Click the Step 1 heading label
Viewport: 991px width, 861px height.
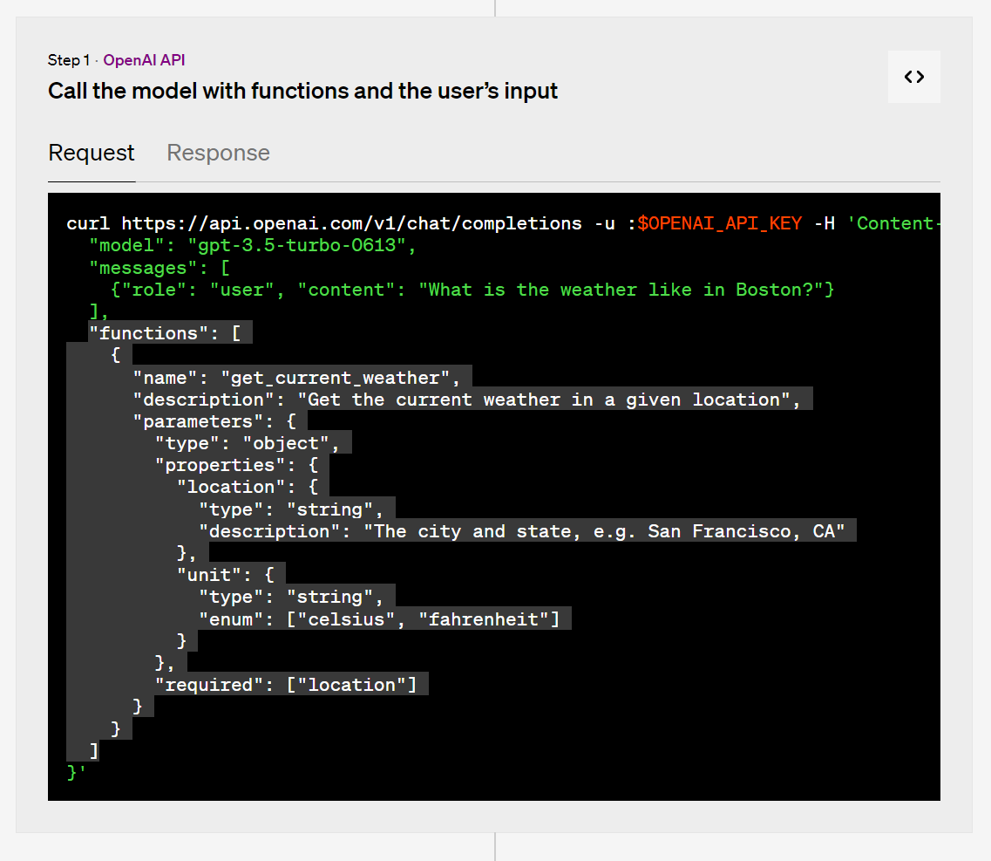[69, 60]
